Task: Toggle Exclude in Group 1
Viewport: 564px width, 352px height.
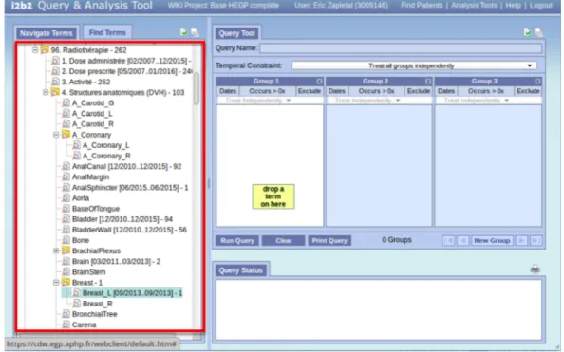Action: (x=309, y=91)
